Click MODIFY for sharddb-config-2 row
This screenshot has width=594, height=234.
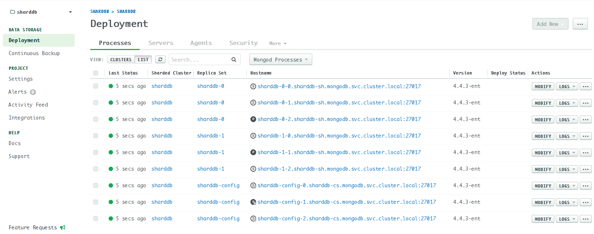(543, 219)
